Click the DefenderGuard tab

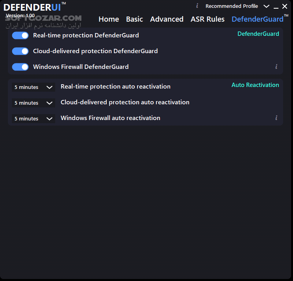tap(258, 19)
